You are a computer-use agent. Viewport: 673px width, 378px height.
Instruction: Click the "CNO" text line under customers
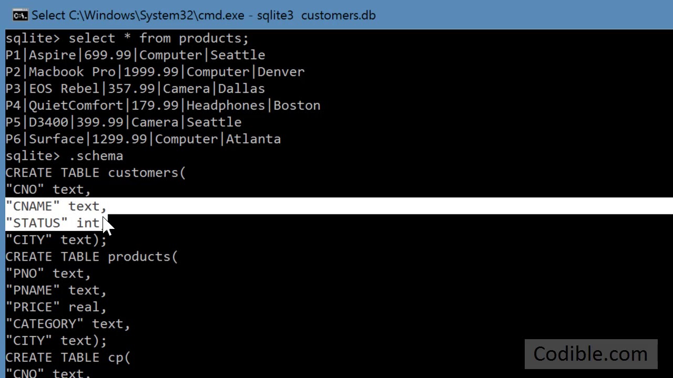coord(48,190)
